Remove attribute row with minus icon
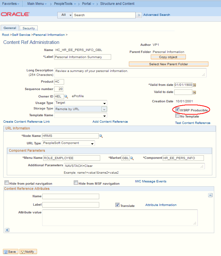The width and height of the screenshot is (221, 256). [210, 195]
